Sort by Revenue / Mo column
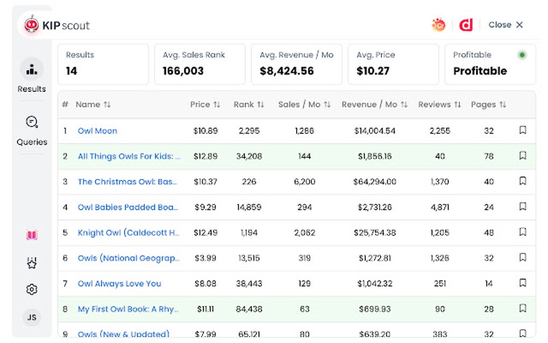This screenshot has height=343, width=548. coord(374,105)
